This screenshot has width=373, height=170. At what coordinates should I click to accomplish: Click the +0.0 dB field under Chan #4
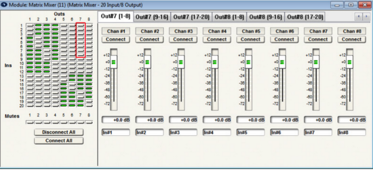click(217, 120)
